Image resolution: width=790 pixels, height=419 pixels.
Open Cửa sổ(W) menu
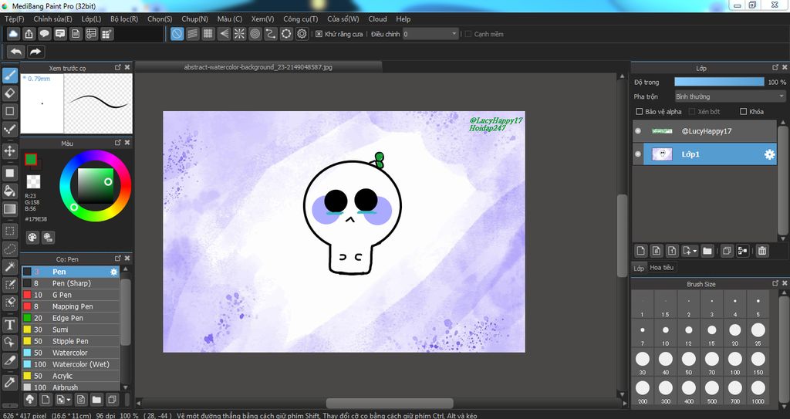[x=343, y=19]
